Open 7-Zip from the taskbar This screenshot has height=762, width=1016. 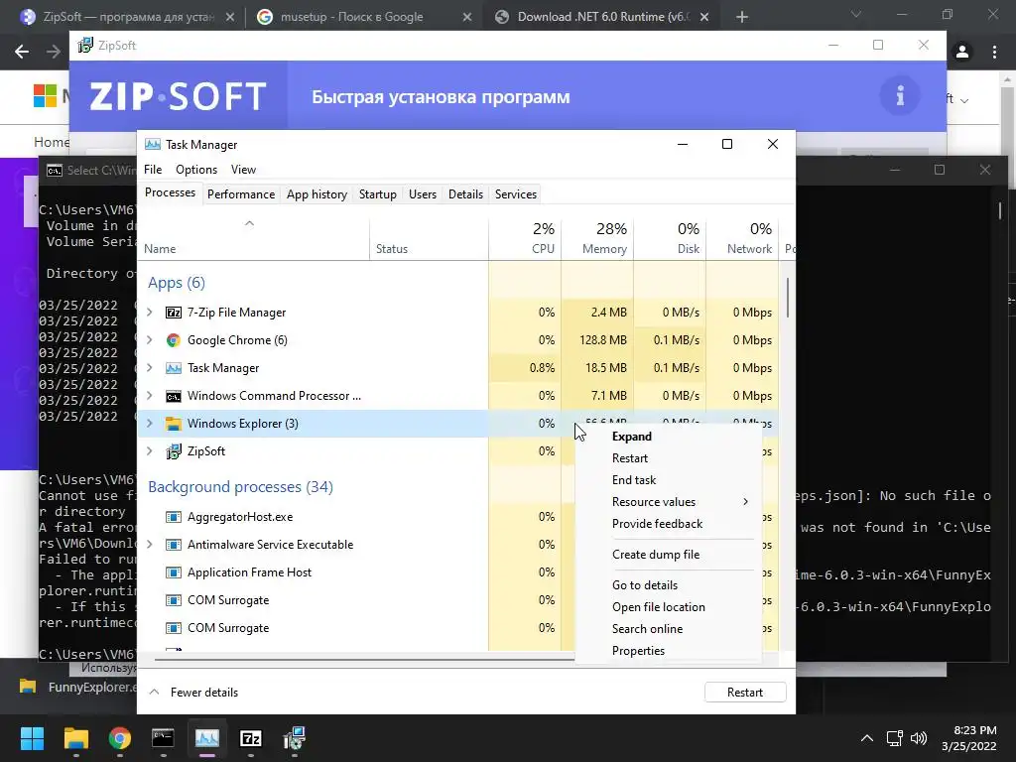[251, 738]
